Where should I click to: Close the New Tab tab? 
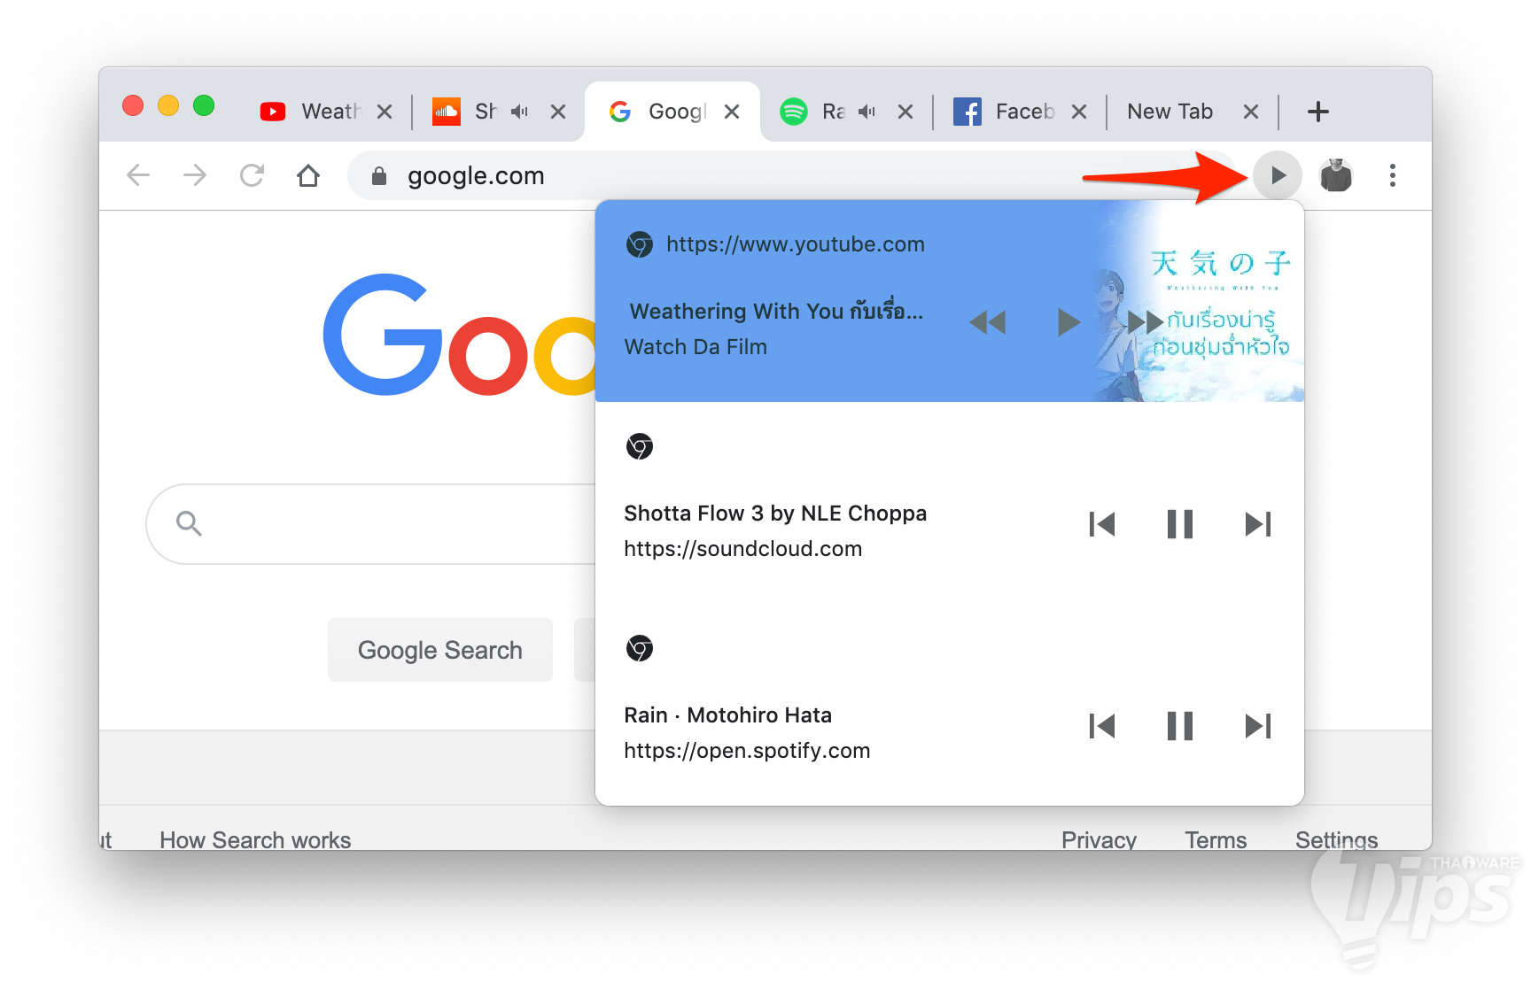pos(1251,112)
